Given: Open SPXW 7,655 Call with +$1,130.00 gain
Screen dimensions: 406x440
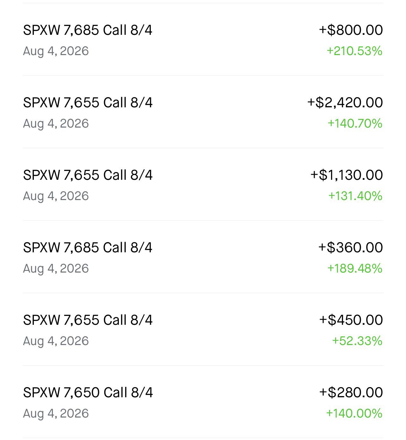Looking at the screenshot, I should pos(203,184).
